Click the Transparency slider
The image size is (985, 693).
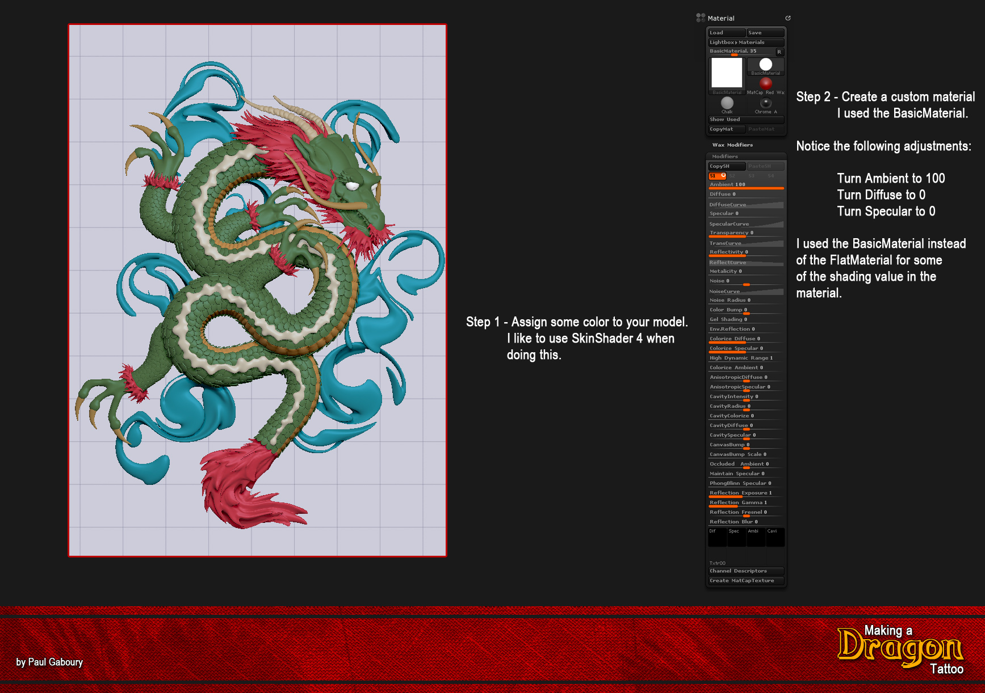pyautogui.click(x=746, y=233)
